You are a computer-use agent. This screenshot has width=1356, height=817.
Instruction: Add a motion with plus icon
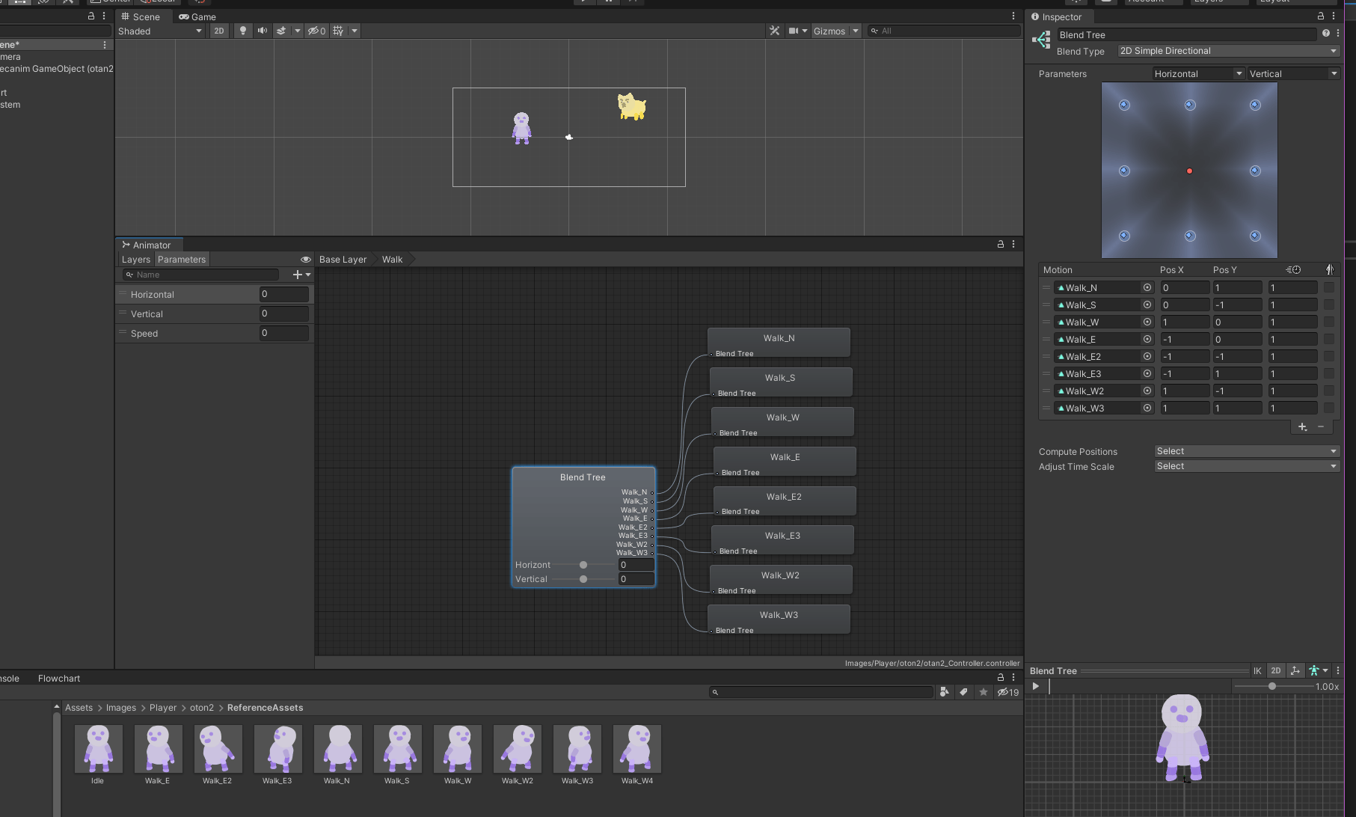(x=1302, y=426)
